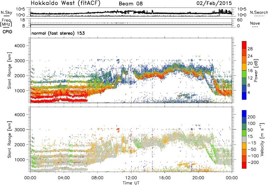This screenshot has height=185, width=268.
Task: Select the '16' label on the Power colorbar
Action: tap(250, 71)
